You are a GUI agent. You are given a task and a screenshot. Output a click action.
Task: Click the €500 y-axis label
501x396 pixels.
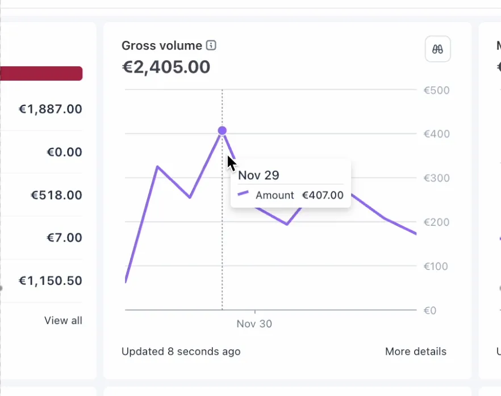436,90
